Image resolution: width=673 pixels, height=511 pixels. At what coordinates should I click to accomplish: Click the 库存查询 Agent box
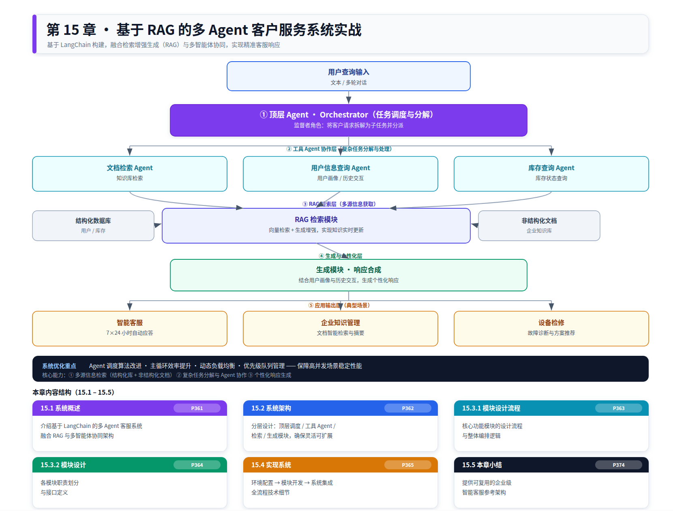point(551,174)
